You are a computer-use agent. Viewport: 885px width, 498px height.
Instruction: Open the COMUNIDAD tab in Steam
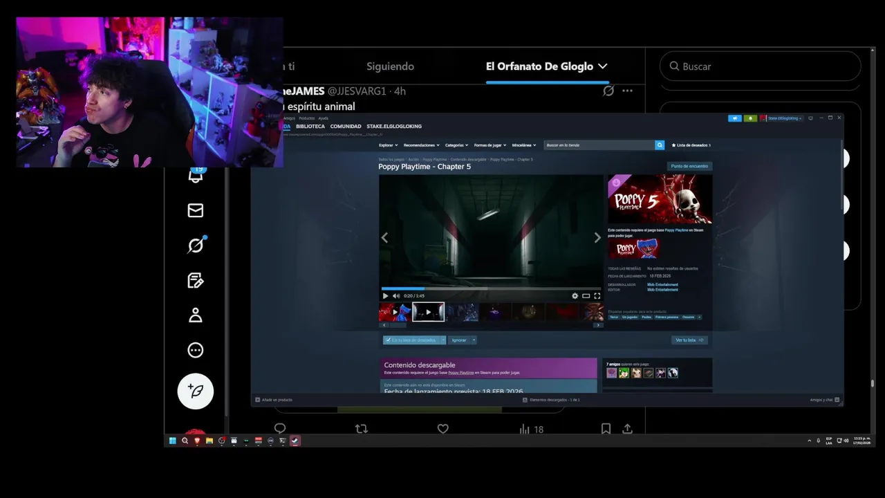click(346, 127)
